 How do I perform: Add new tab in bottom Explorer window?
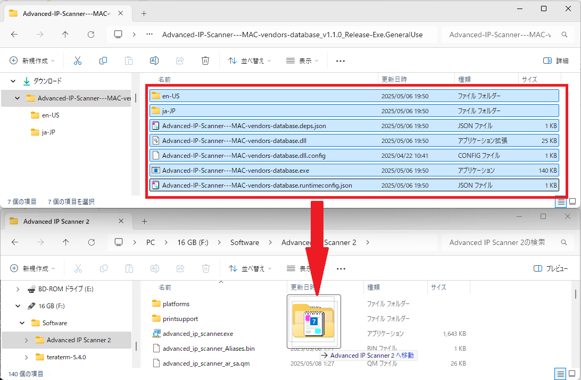click(145, 221)
